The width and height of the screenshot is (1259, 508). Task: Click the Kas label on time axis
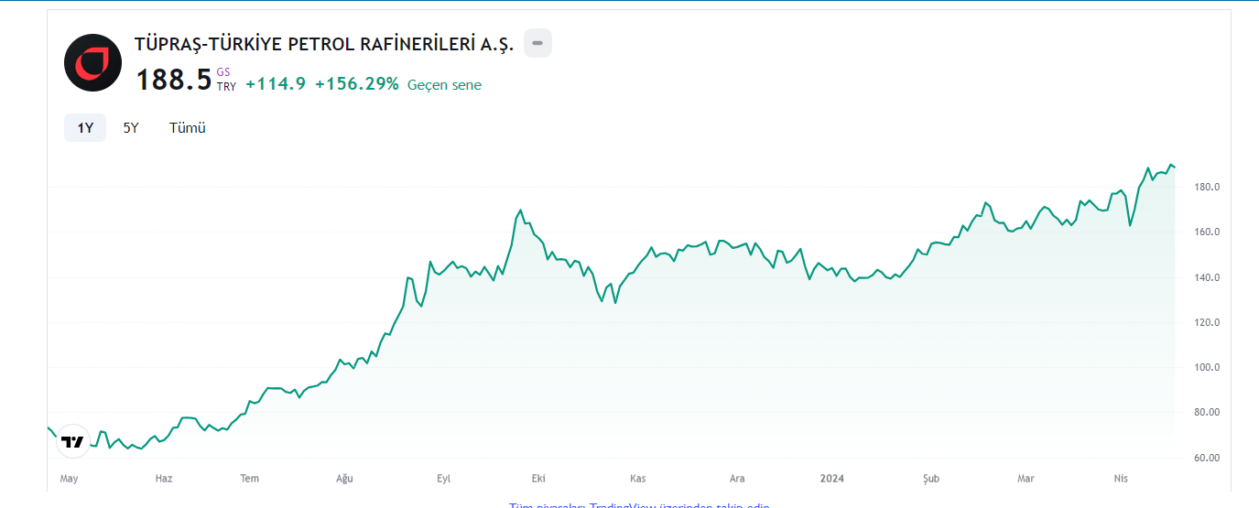(x=638, y=479)
